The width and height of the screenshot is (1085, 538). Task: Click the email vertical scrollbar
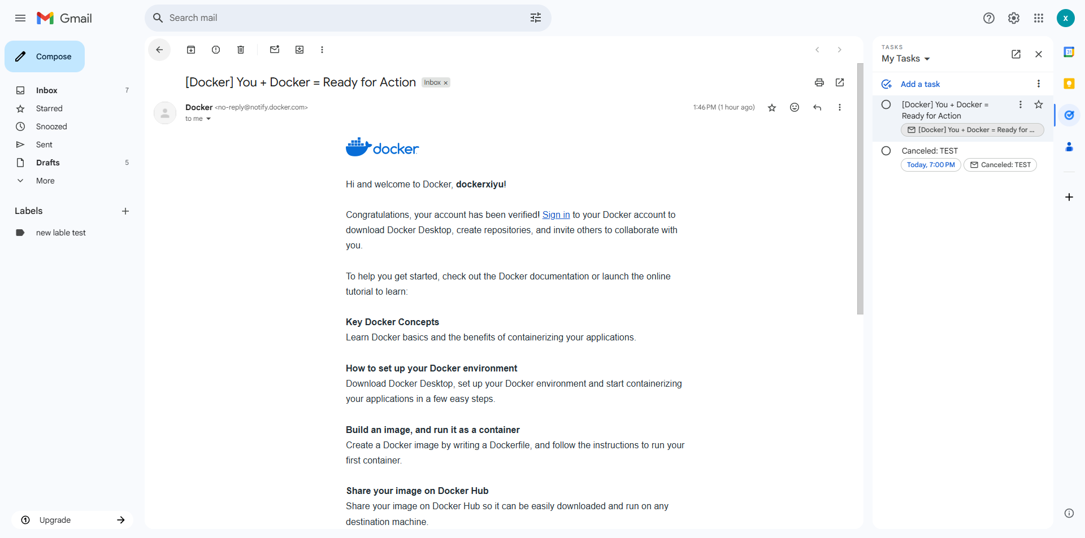pos(860,189)
